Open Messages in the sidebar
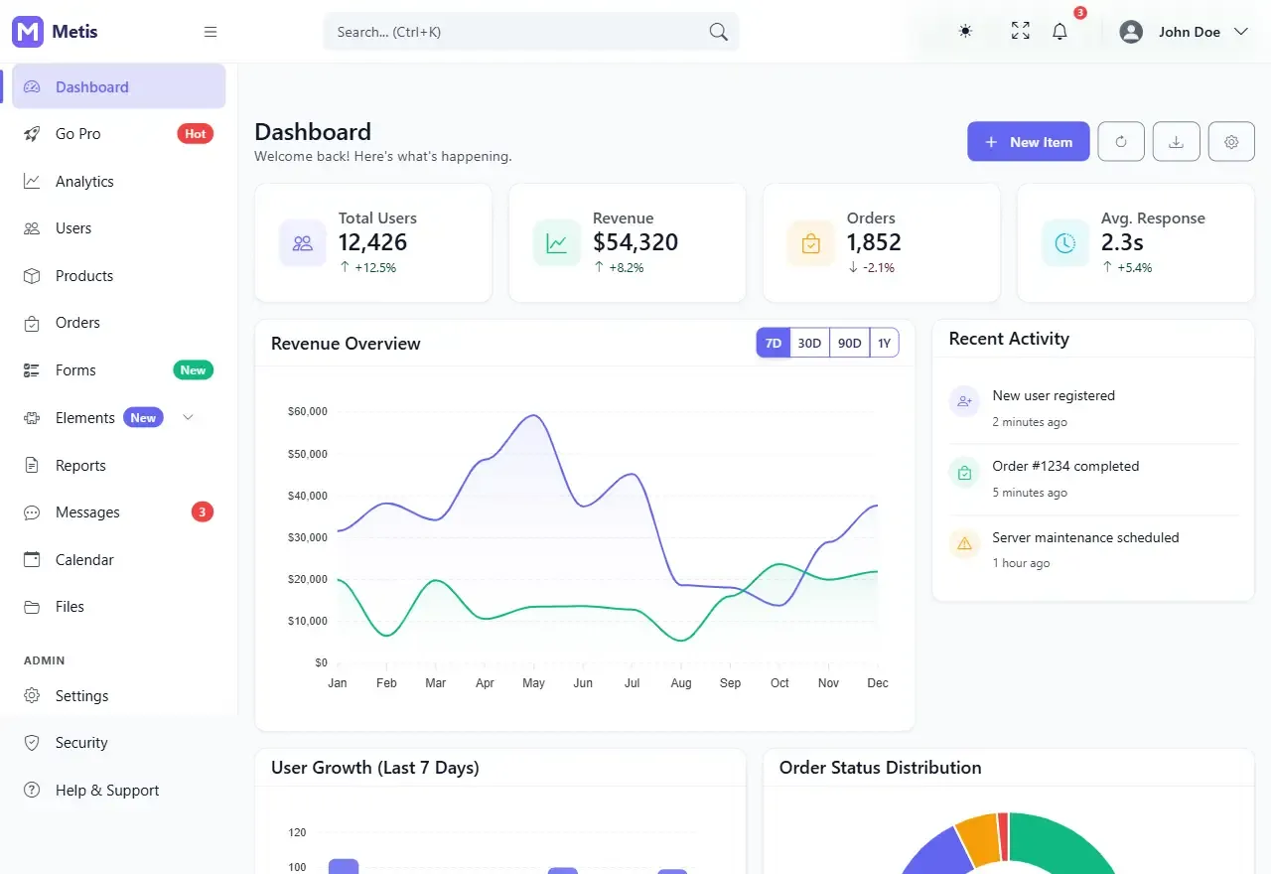1271x874 pixels. [x=119, y=512]
